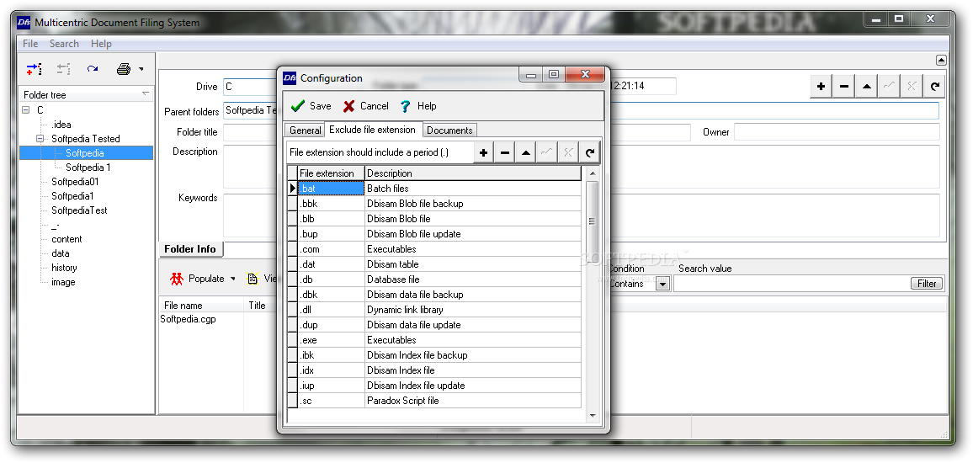This screenshot has height=463, width=973.
Task: Collapse the upper panel with the arrow button
Action: (941, 61)
